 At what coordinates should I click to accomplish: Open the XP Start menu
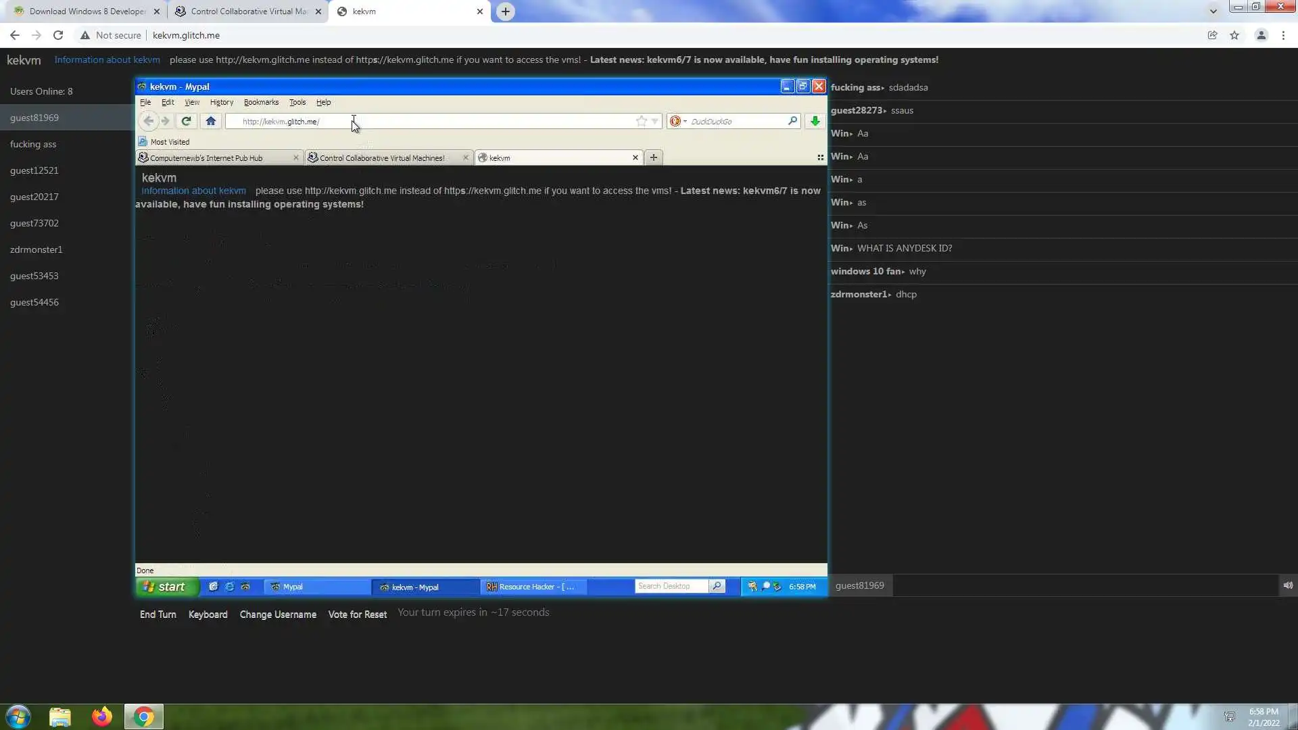[x=166, y=587]
